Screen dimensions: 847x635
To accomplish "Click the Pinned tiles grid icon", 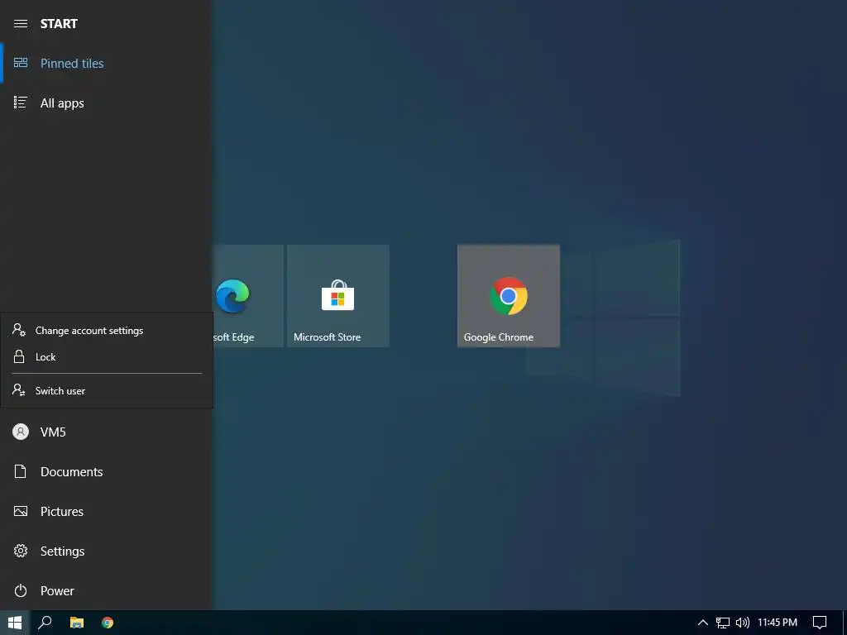I will 21,63.
